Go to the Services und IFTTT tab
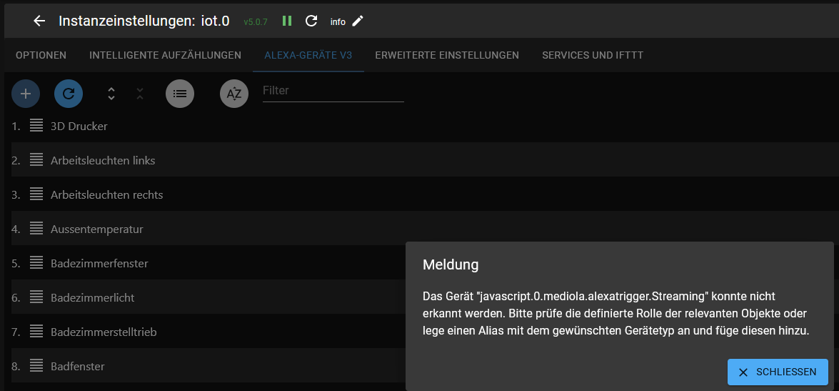The width and height of the screenshot is (839, 391). (593, 55)
